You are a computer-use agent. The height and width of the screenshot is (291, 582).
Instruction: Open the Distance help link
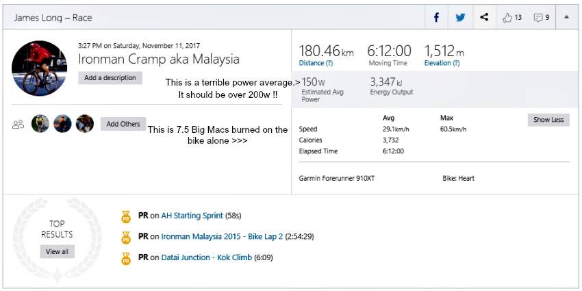[316, 63]
